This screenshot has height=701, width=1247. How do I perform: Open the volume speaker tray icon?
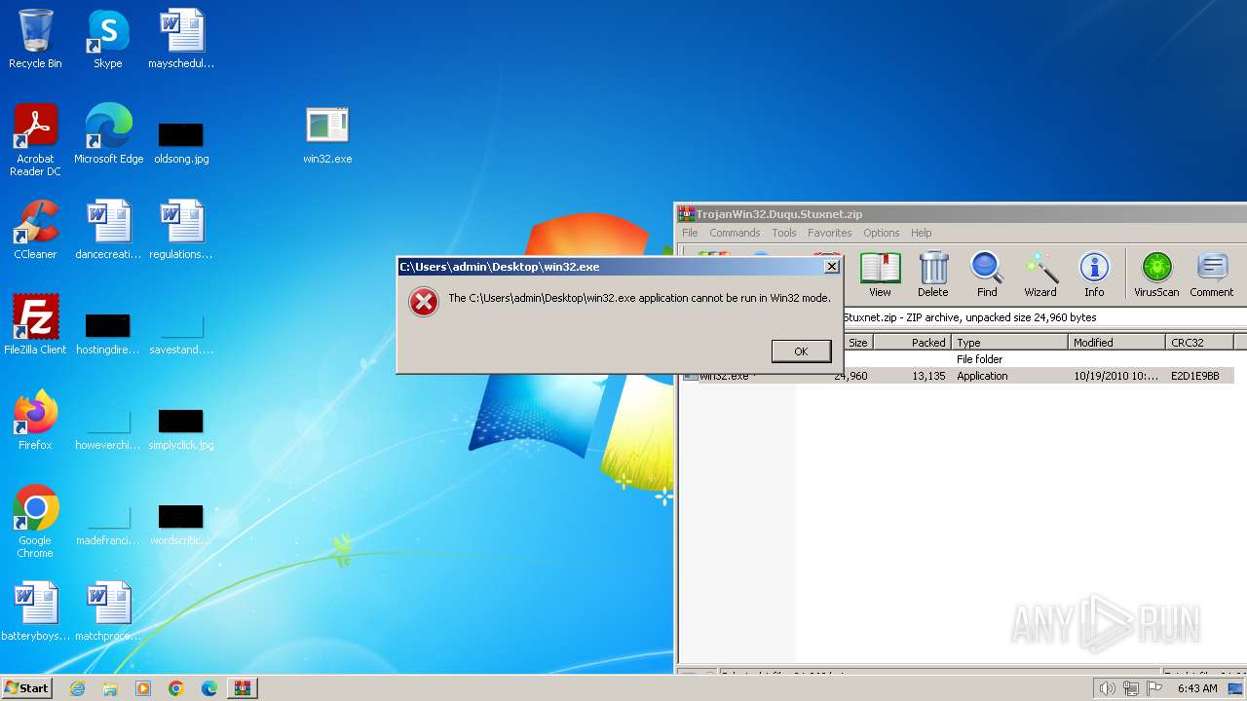point(1107,688)
